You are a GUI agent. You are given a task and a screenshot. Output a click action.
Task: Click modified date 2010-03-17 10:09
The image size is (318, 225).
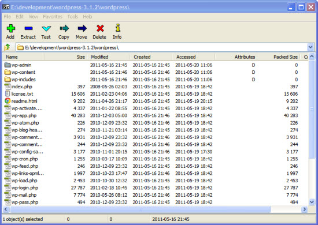coord(109,159)
